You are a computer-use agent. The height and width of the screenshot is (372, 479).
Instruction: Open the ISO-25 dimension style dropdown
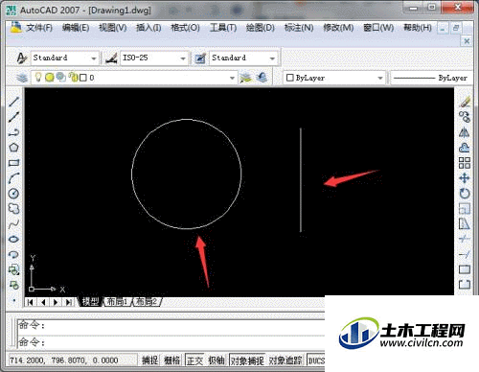(183, 58)
